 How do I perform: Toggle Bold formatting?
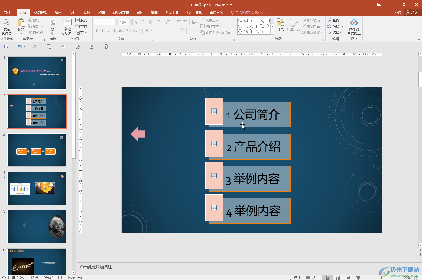tap(96, 31)
